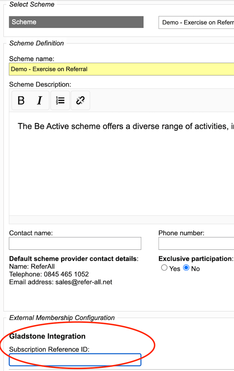This screenshot has width=234, height=371.
Task: Click the 0845 465 1052 telephone number
Action: (66, 274)
